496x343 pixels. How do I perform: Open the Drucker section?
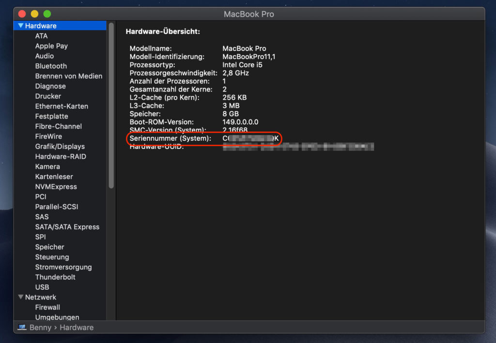click(x=48, y=96)
